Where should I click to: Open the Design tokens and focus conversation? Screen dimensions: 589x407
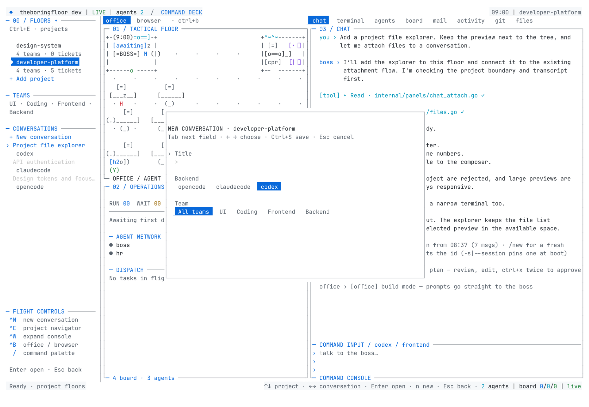tap(54, 179)
